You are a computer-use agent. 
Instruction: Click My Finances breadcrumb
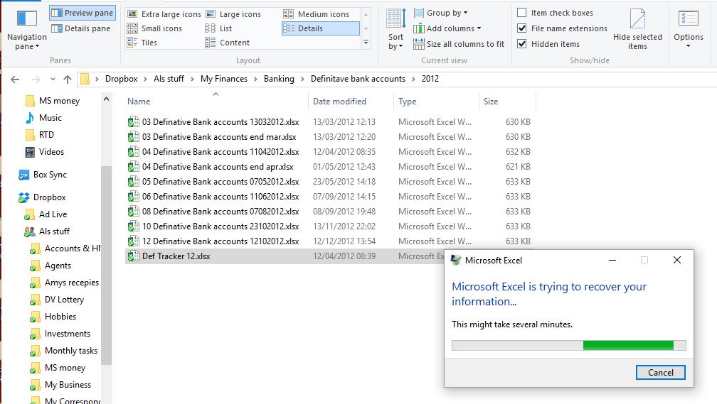pyautogui.click(x=224, y=79)
